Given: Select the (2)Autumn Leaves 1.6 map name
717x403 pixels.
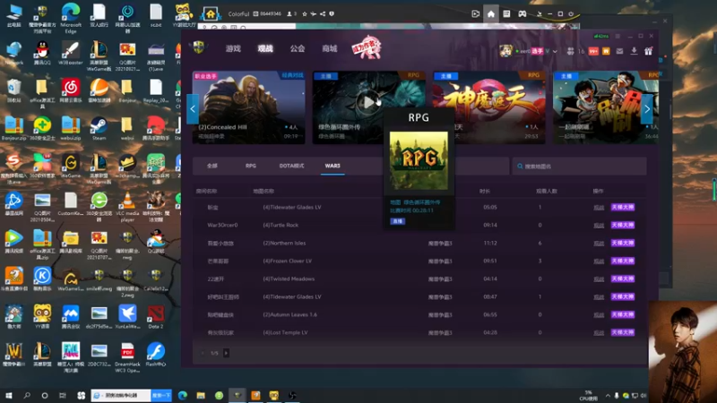Looking at the screenshot, I should [289, 315].
